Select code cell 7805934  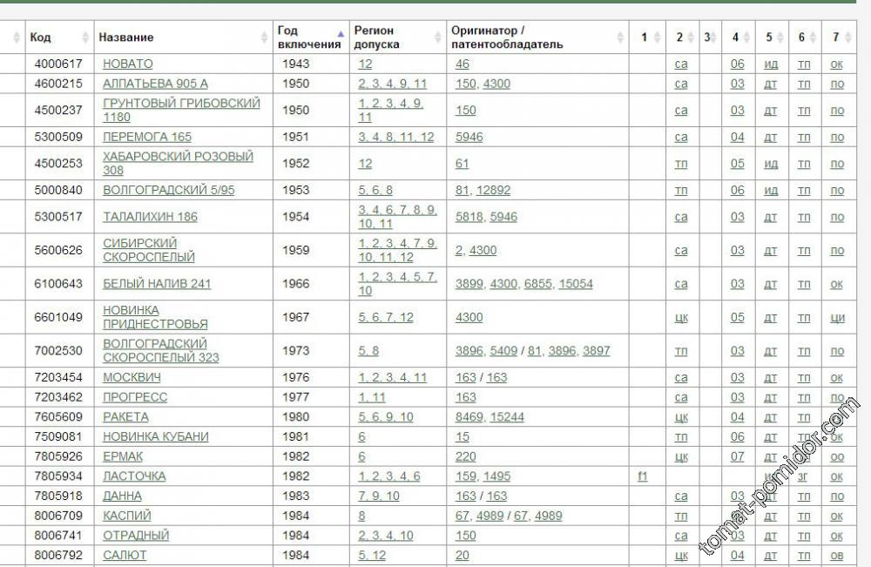click(x=58, y=476)
